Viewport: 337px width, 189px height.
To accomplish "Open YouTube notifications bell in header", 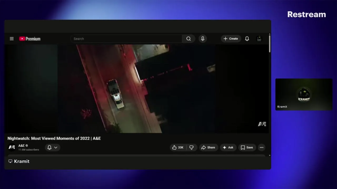I will [x=247, y=39].
